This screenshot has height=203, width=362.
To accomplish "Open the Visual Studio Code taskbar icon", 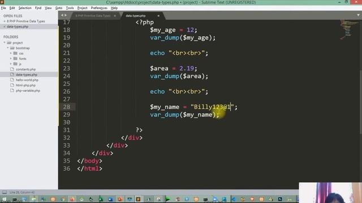I will click(x=233, y=199).
